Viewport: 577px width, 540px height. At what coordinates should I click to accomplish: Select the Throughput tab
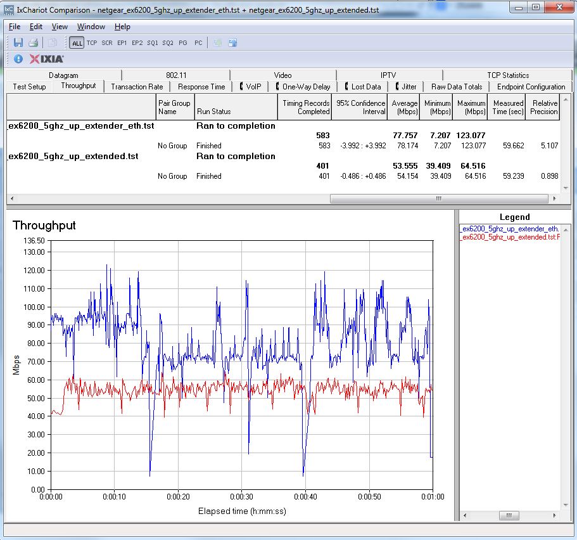(x=79, y=86)
